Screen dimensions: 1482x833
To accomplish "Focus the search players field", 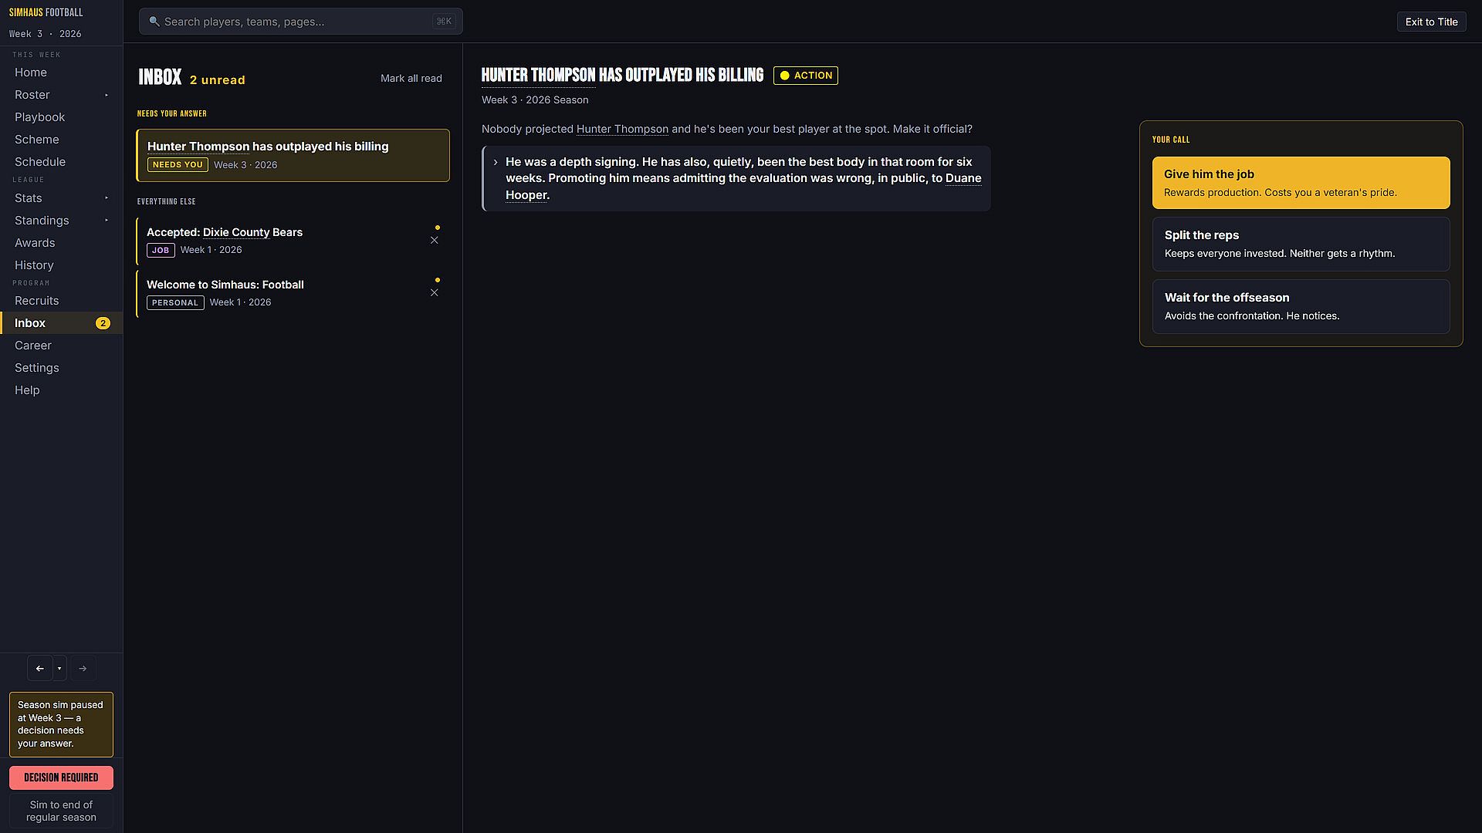I will pyautogui.click(x=301, y=22).
